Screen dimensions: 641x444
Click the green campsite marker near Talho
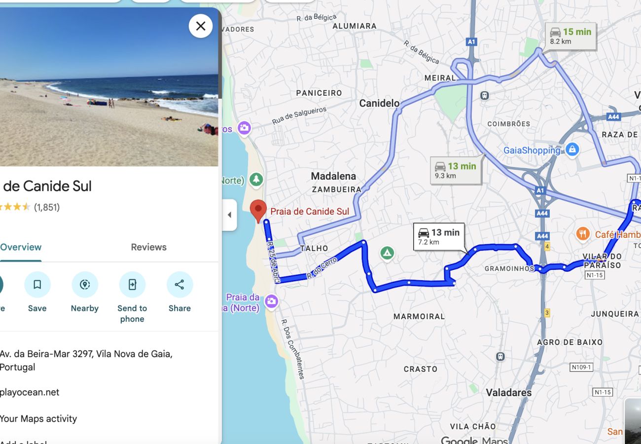click(x=387, y=254)
